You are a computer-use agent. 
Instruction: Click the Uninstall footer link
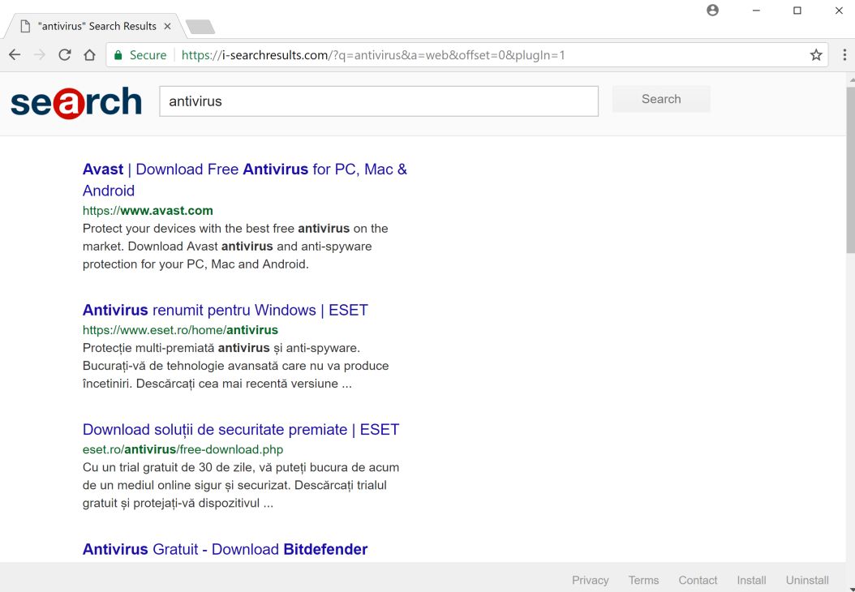[x=807, y=580]
